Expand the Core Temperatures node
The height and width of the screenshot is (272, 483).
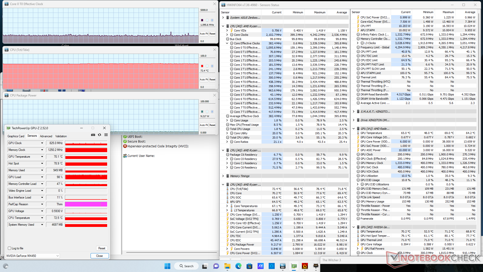tap(227, 206)
